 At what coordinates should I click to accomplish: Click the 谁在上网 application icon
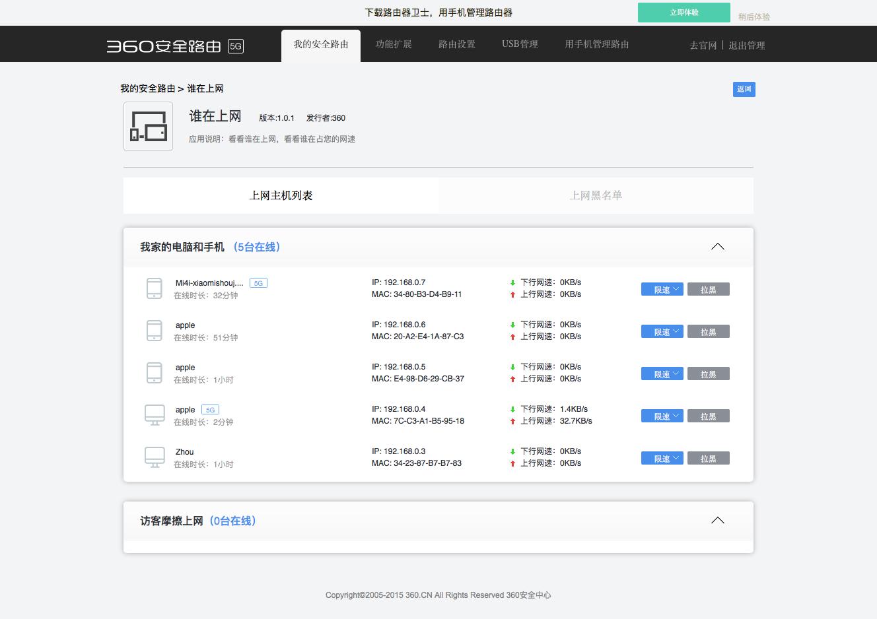(148, 126)
